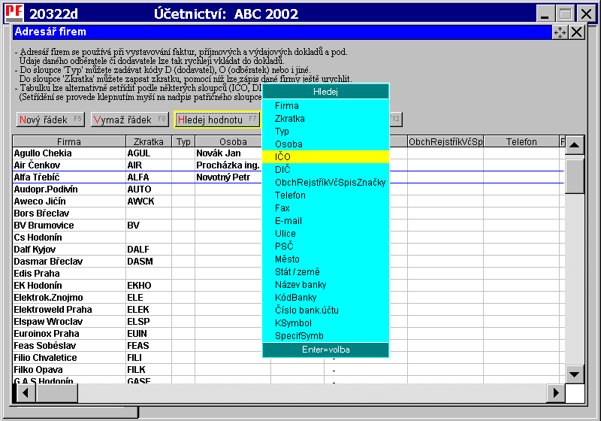Screen dimensions: 601x421
Task: Select the Euroinox Praha firm cell
Action: click(69, 334)
